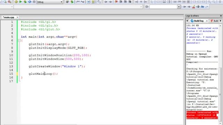Viewport: 223px width, 125px height.
Task: View the generated HTML documentation icon
Action: [89, 2]
